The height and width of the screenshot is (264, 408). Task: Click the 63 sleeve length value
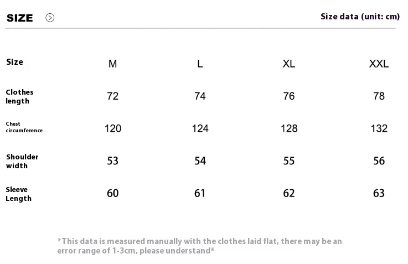tap(379, 193)
